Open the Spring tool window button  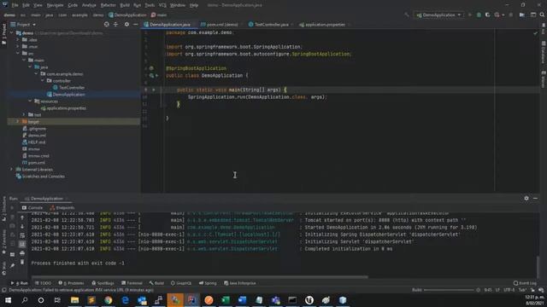208,283
